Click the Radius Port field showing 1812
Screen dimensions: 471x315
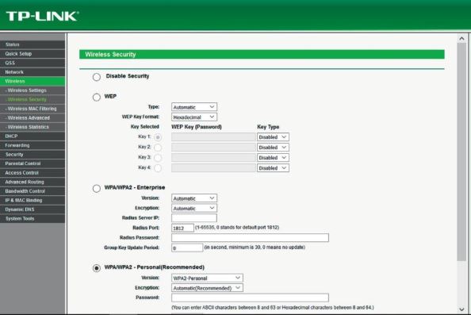tap(182, 229)
